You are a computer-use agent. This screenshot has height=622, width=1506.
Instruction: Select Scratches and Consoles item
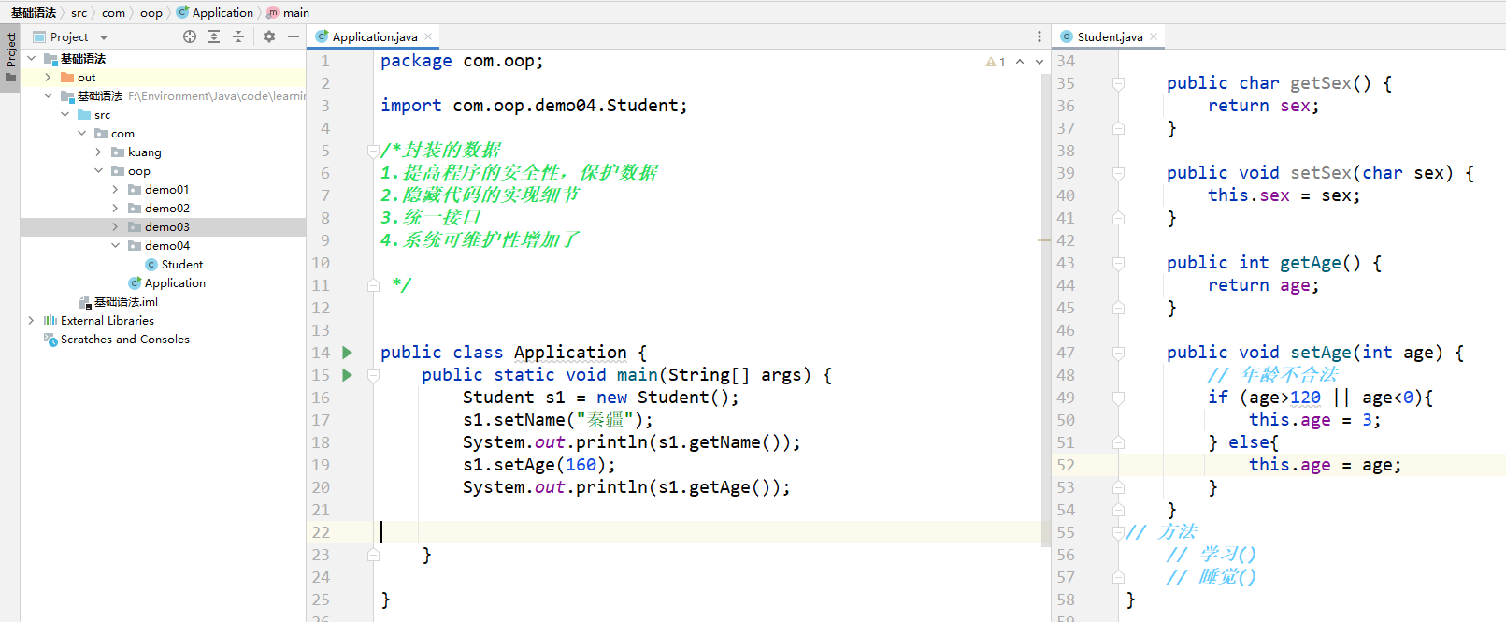(117, 339)
